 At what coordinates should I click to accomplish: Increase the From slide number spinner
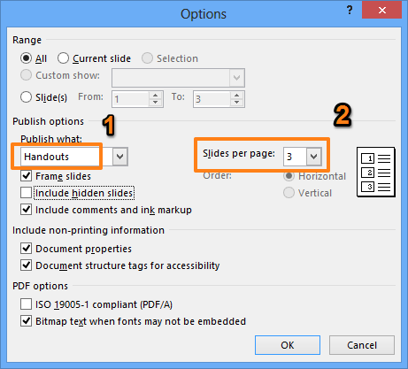click(x=156, y=96)
